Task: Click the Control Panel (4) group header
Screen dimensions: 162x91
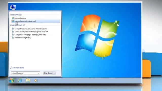Action: coord(17,25)
